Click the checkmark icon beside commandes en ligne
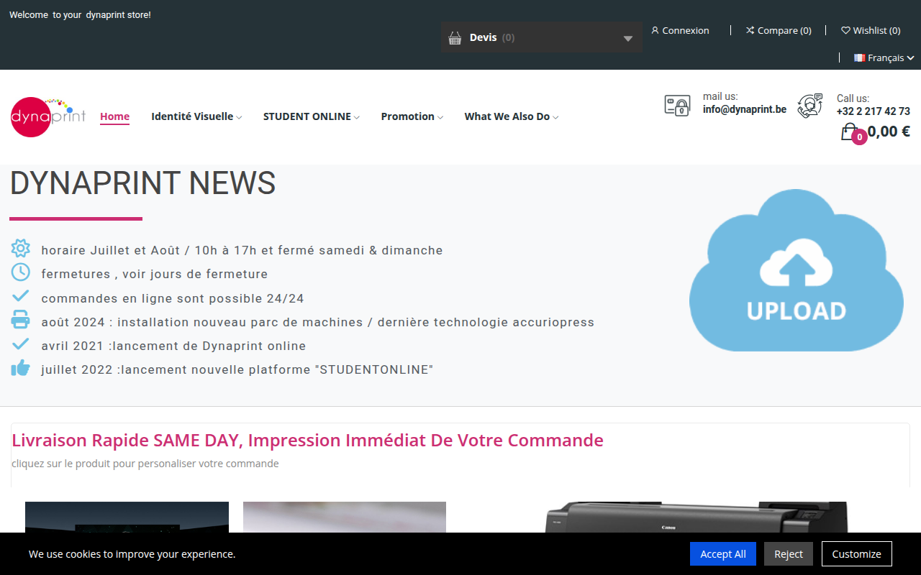Image resolution: width=921 pixels, height=575 pixels. (x=20, y=295)
